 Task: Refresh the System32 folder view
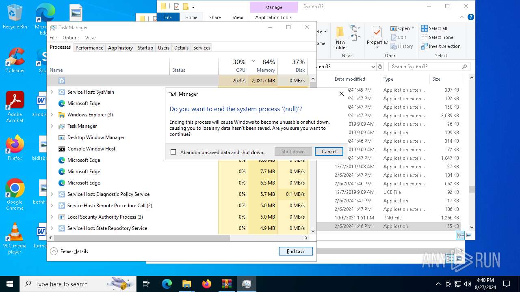(x=380, y=67)
